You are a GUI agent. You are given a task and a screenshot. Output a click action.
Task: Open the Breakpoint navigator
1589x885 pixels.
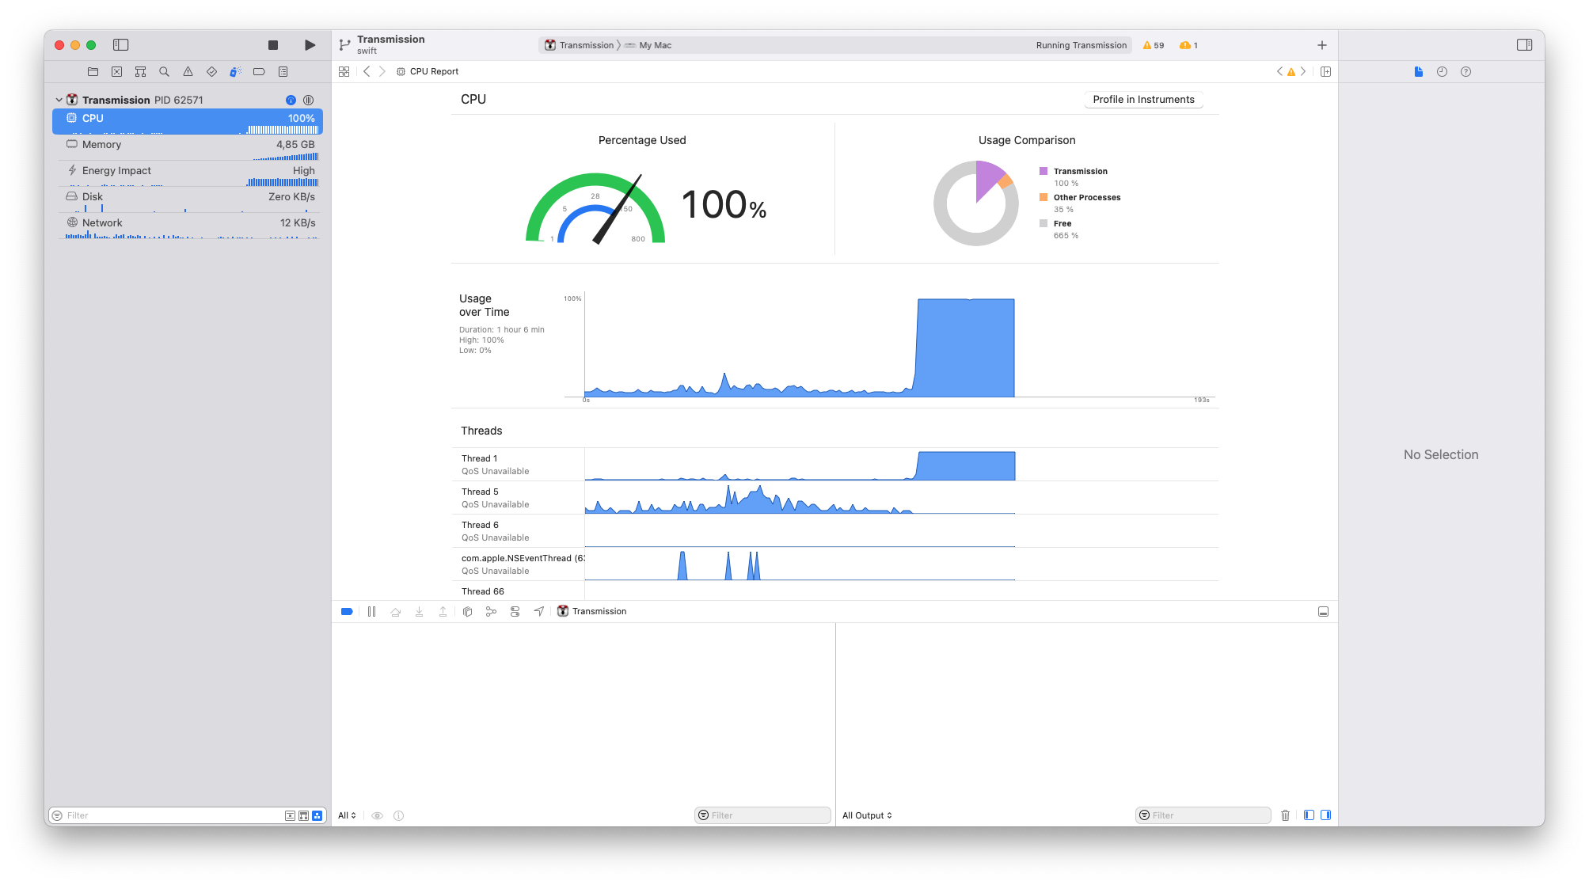[x=259, y=71]
